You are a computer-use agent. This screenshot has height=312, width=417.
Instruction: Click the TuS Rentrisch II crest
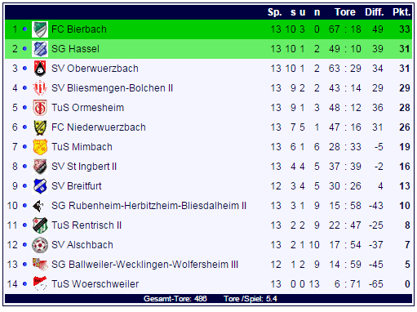pos(40,225)
